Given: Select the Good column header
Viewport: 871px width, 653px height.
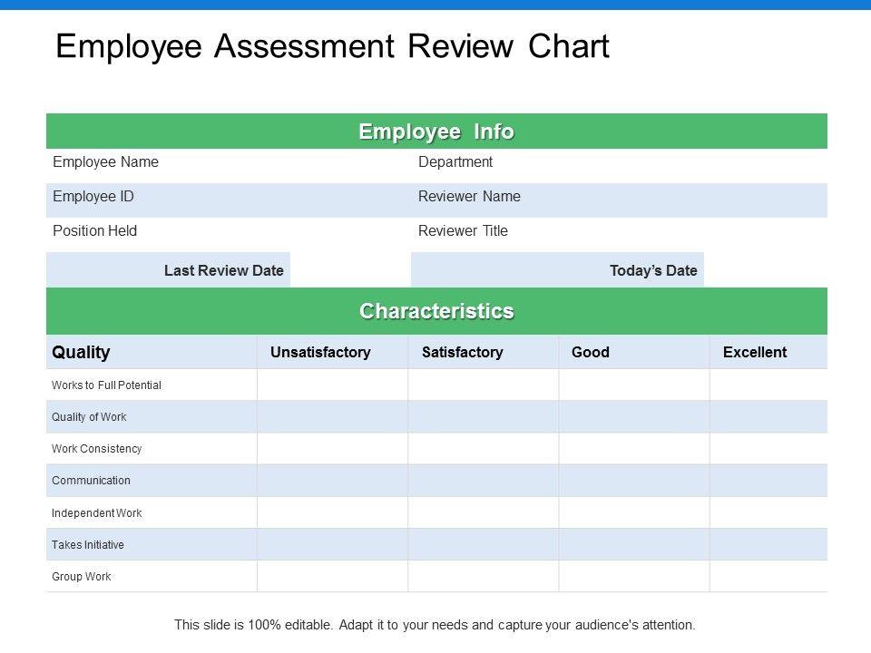Looking at the screenshot, I should 591,352.
